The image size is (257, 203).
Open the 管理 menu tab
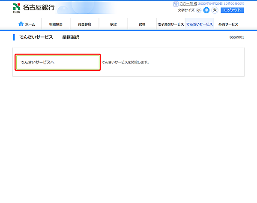(142, 24)
